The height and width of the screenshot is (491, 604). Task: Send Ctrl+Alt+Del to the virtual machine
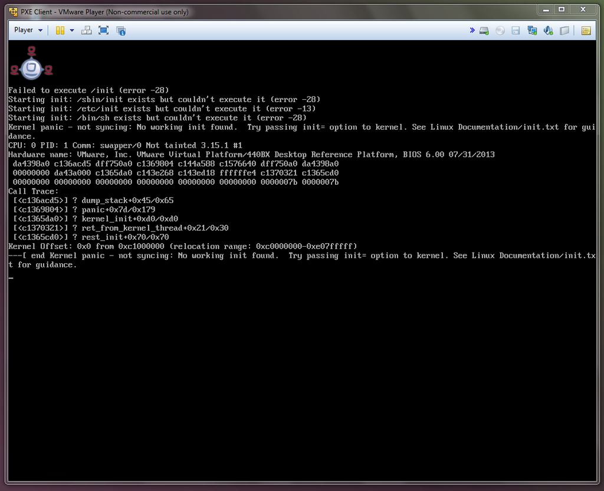pos(87,31)
